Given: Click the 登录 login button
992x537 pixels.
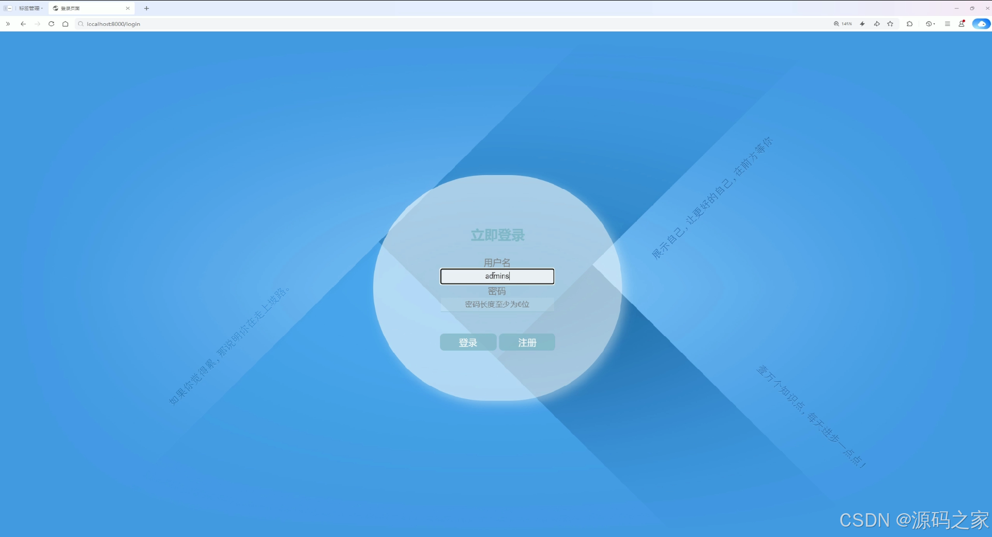Looking at the screenshot, I should pos(468,342).
